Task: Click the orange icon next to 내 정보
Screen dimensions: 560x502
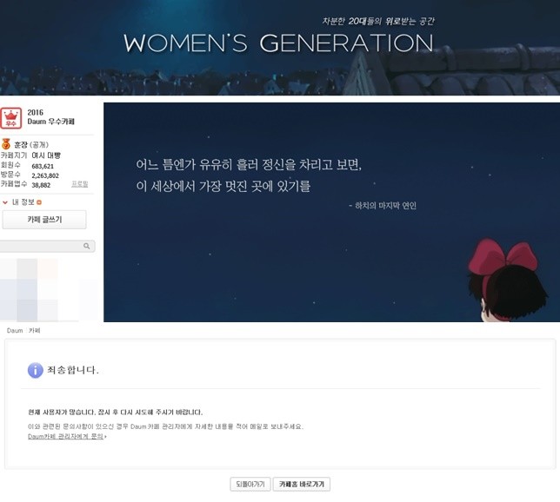Action: coord(39,202)
